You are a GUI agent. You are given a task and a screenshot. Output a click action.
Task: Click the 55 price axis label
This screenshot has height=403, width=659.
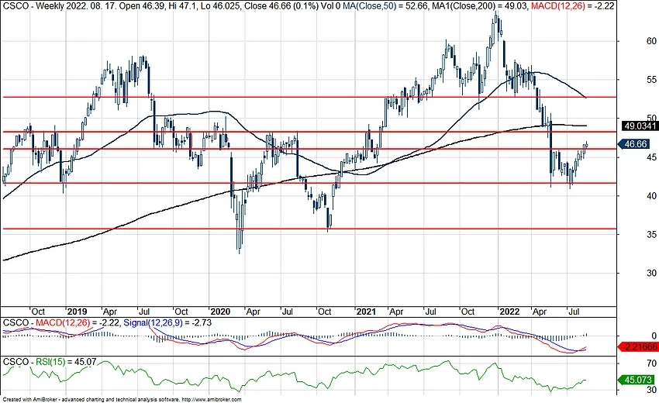[651, 80]
